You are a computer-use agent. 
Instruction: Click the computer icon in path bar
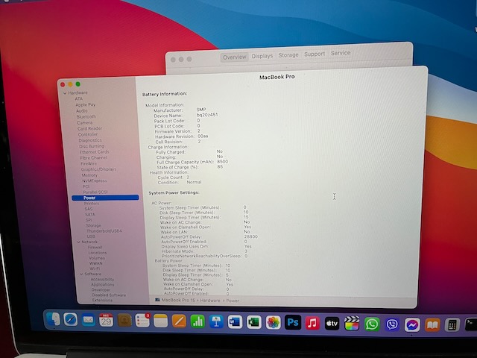tap(157, 300)
